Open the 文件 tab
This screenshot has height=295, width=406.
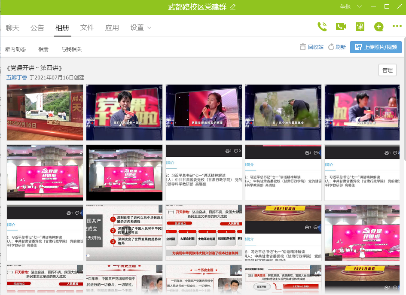click(x=87, y=28)
